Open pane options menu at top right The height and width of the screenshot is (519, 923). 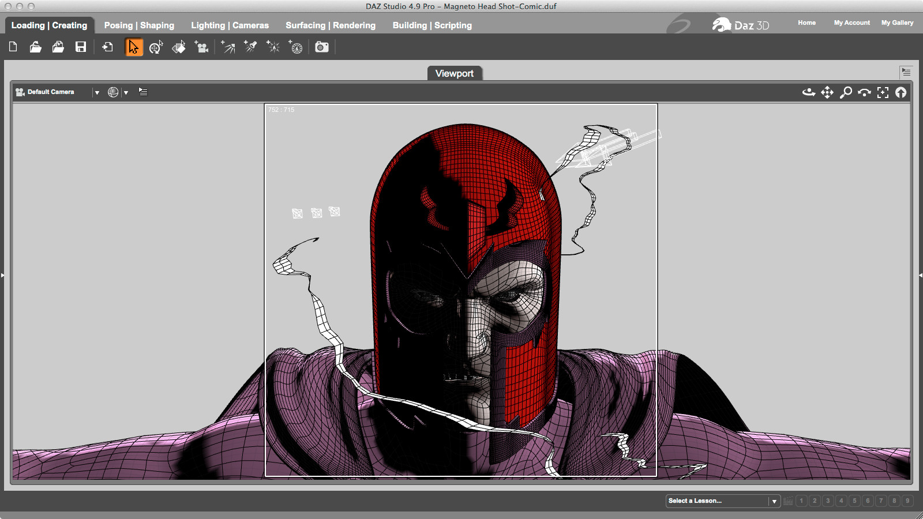click(906, 72)
